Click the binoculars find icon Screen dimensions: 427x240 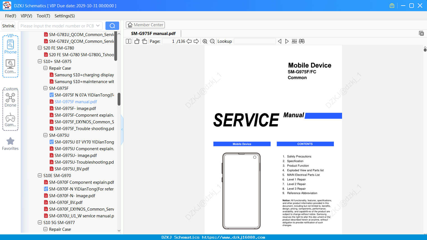click(x=302, y=41)
